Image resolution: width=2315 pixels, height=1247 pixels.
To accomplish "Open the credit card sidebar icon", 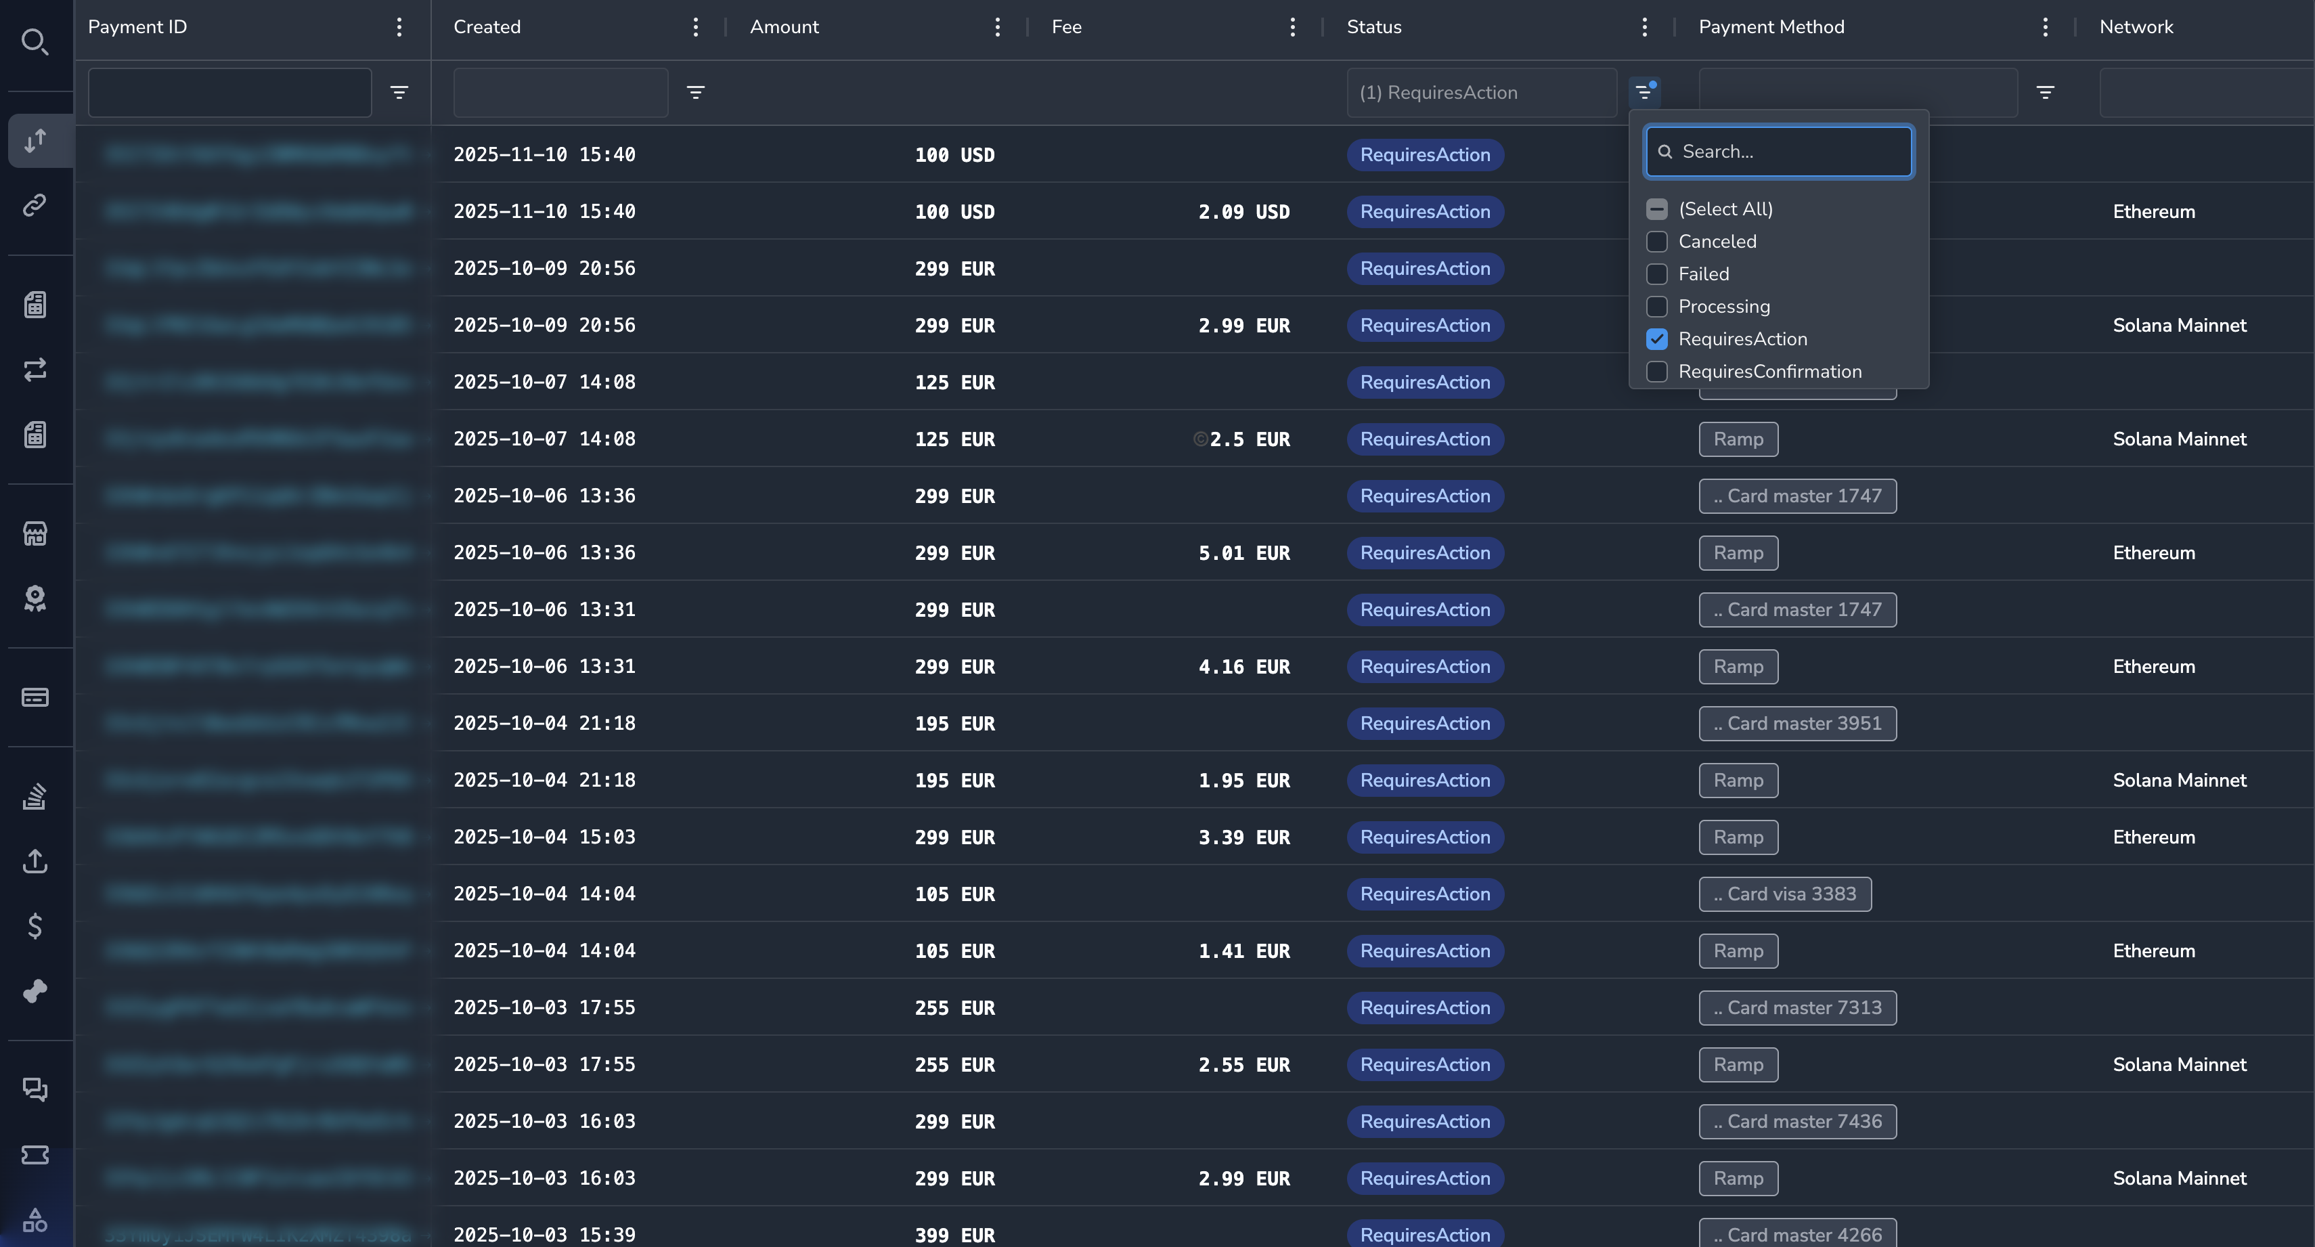I will (35, 697).
